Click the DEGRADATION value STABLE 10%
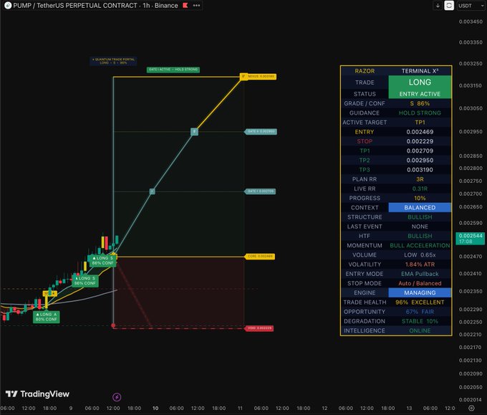This screenshot has height=415, width=487. (420, 321)
